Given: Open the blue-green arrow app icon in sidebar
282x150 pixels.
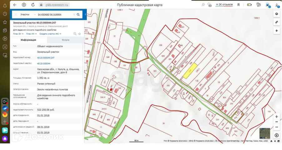Looking at the screenshot, I should point(5,130).
